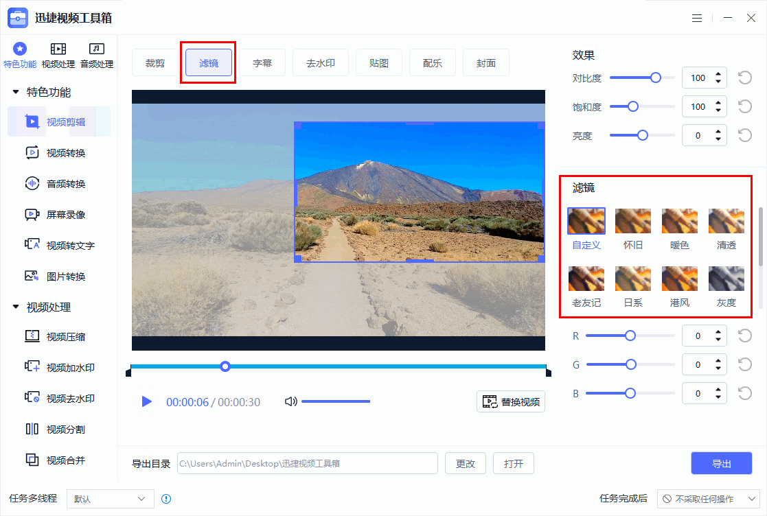Select the 港风 filter thumbnail

click(679, 279)
